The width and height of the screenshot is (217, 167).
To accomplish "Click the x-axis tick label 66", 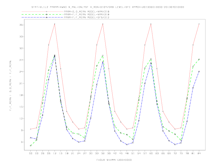I will coord(163,153).
